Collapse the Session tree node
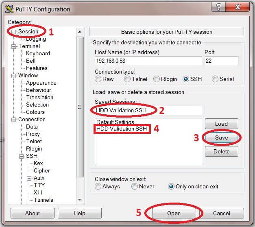The height and width of the screenshot is (227, 255). (x=14, y=32)
